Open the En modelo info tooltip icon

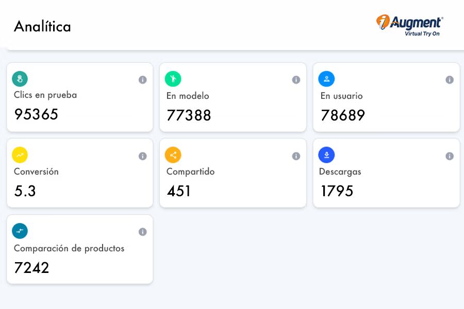pyautogui.click(x=296, y=80)
